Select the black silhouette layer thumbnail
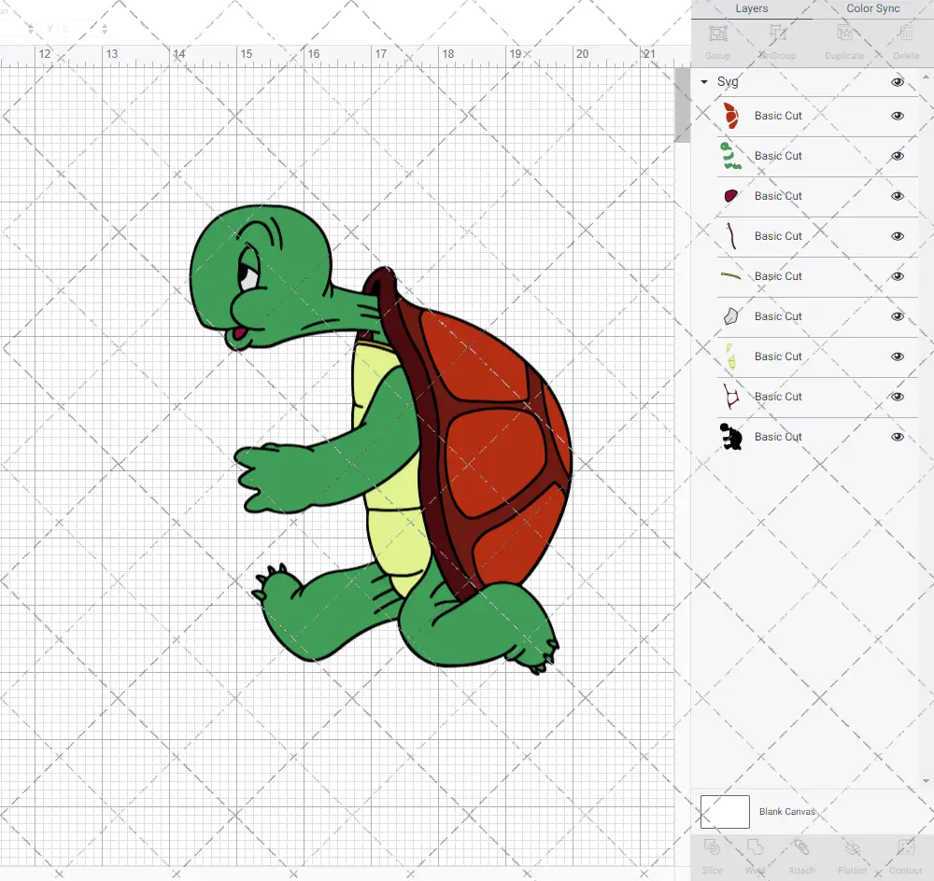The width and height of the screenshot is (934, 881). [x=731, y=437]
